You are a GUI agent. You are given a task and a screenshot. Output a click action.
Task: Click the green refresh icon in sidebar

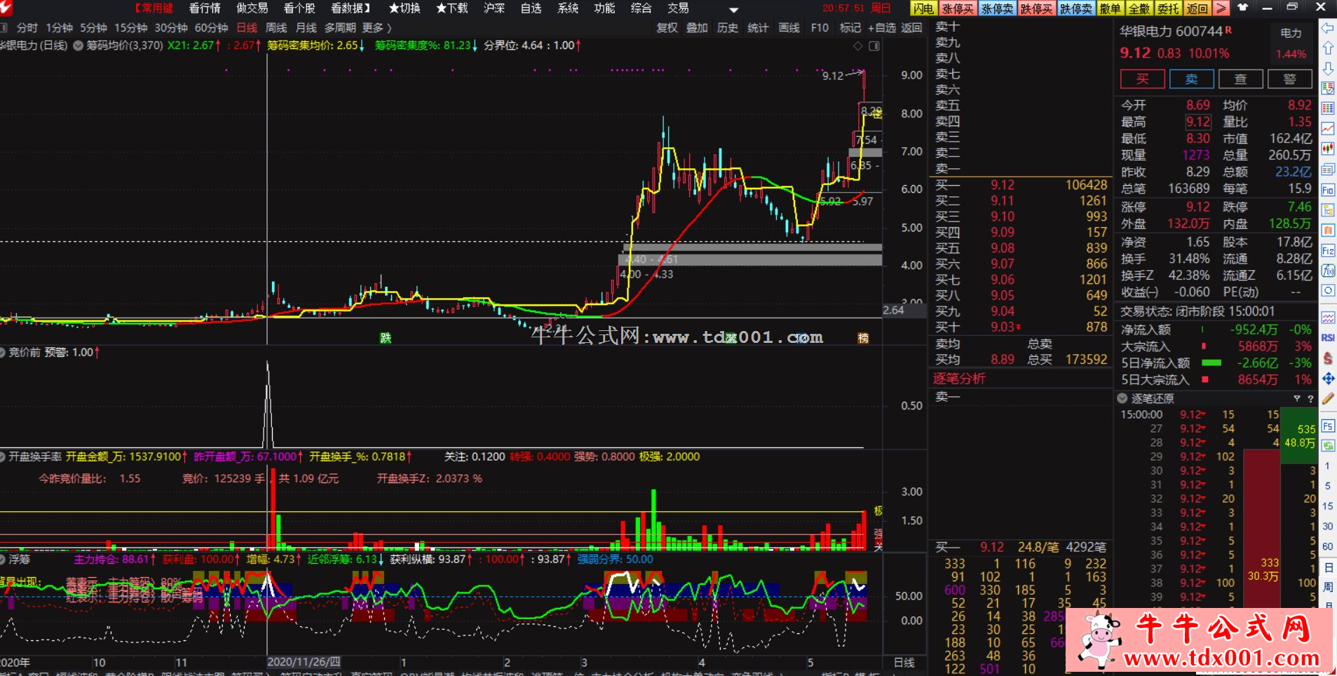pyautogui.click(x=1328, y=445)
